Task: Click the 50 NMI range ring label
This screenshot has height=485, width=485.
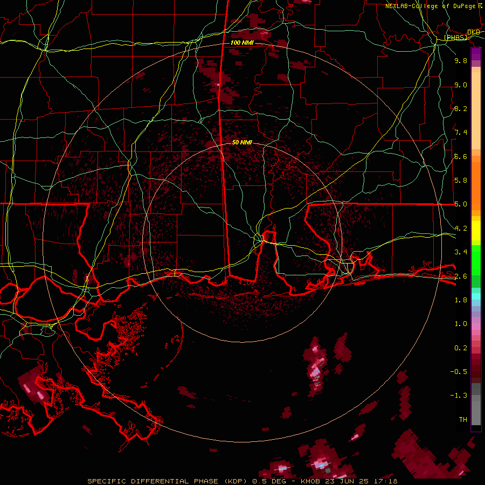Action: click(242, 142)
